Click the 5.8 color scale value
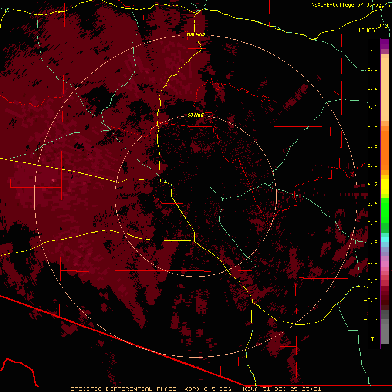Image resolution: width=392 pixels, height=392 pixels. [x=372, y=146]
